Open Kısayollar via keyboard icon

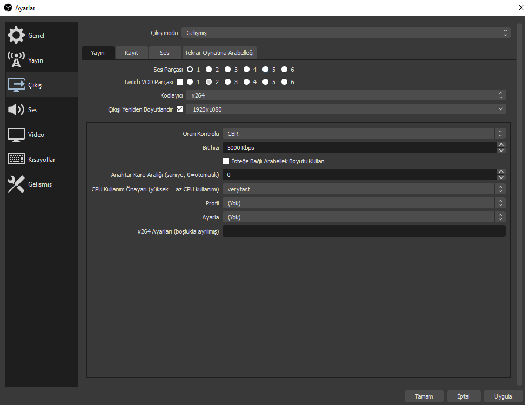tap(16, 159)
